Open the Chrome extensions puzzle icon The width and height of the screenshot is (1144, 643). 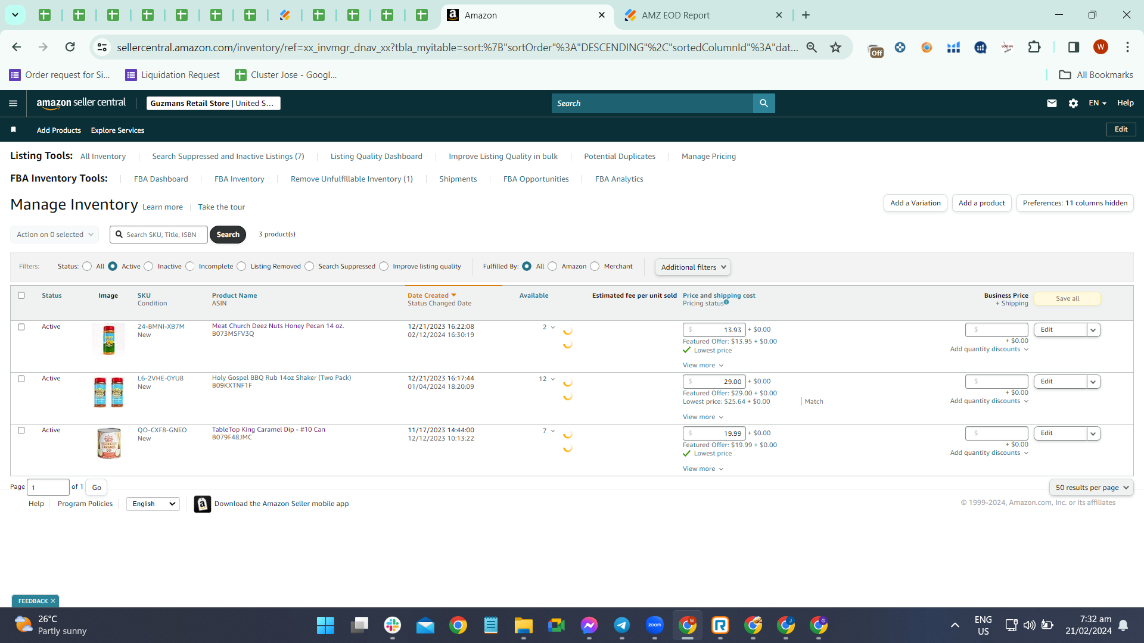point(1034,47)
